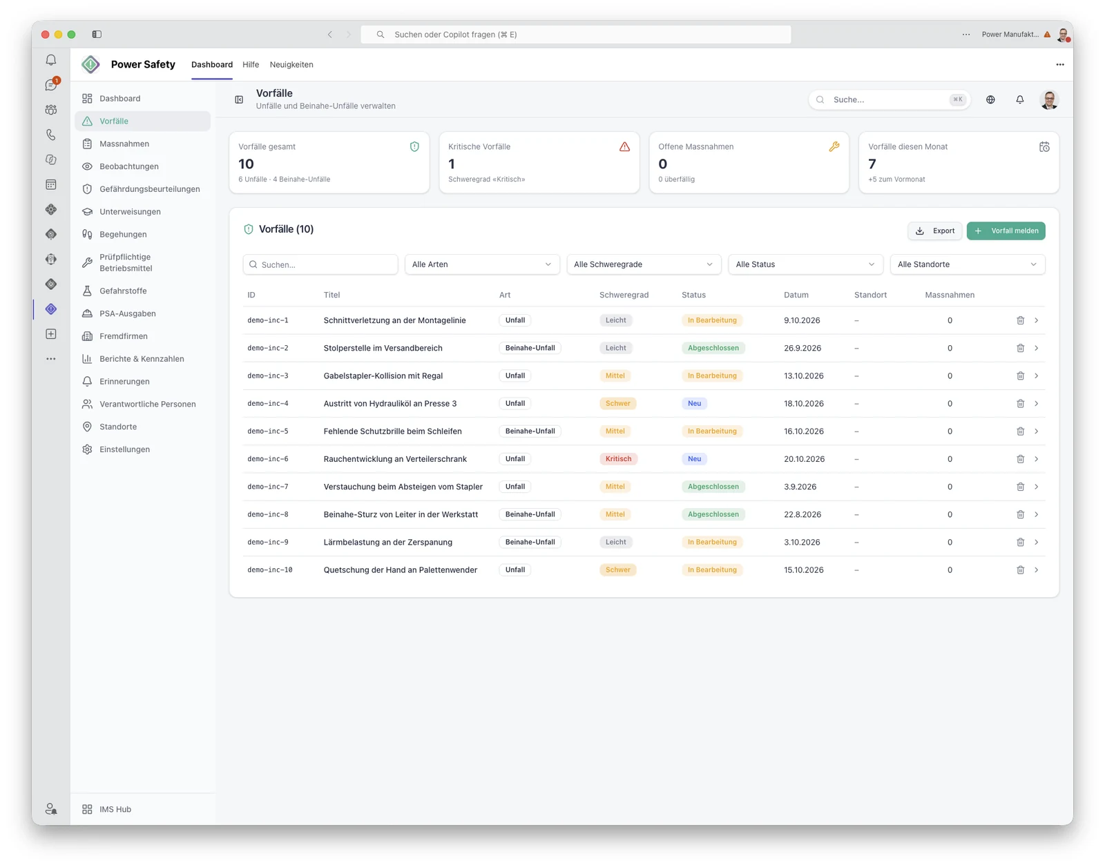This screenshot has height=867, width=1105.
Task: Click the Vorfall melden button
Action: coord(1006,231)
